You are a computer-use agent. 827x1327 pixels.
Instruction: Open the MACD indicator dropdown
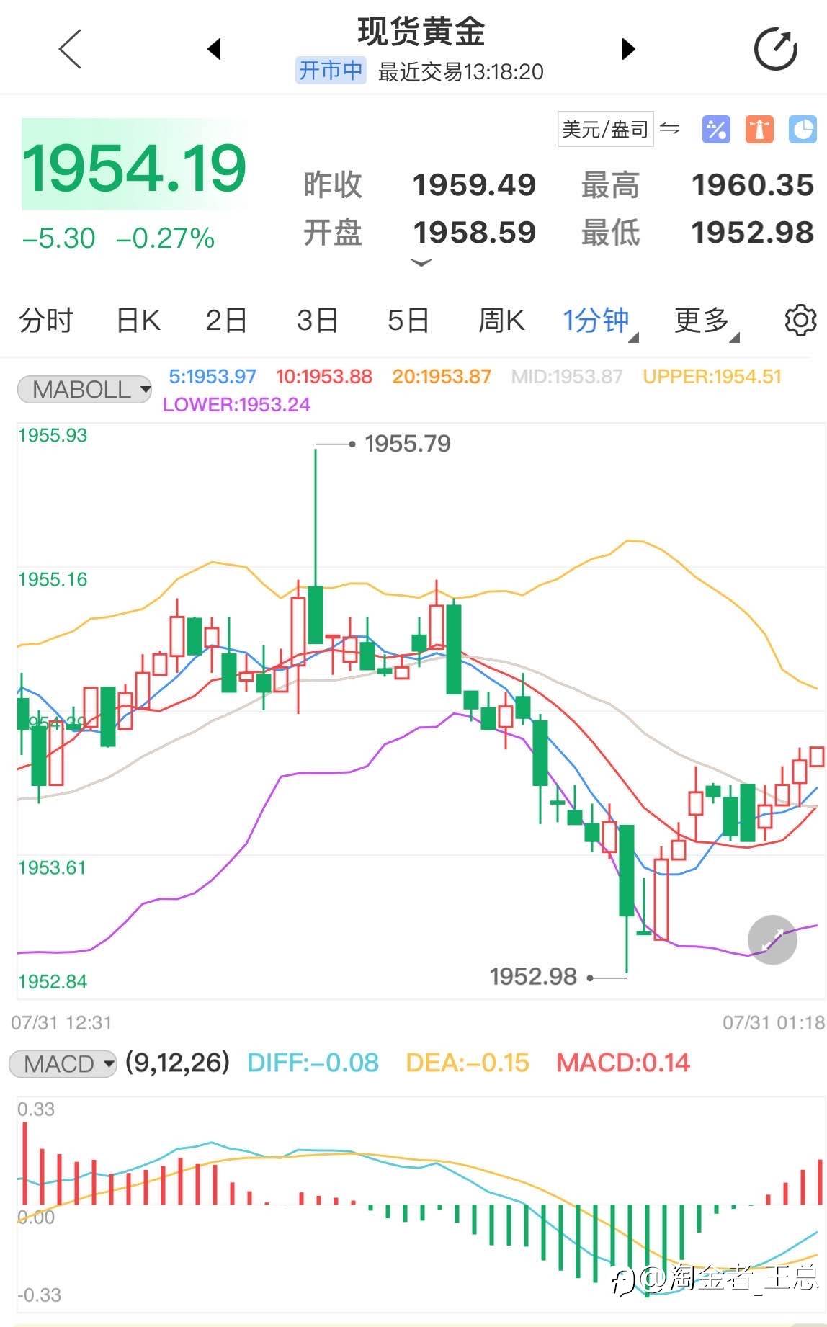pyautogui.click(x=63, y=1063)
